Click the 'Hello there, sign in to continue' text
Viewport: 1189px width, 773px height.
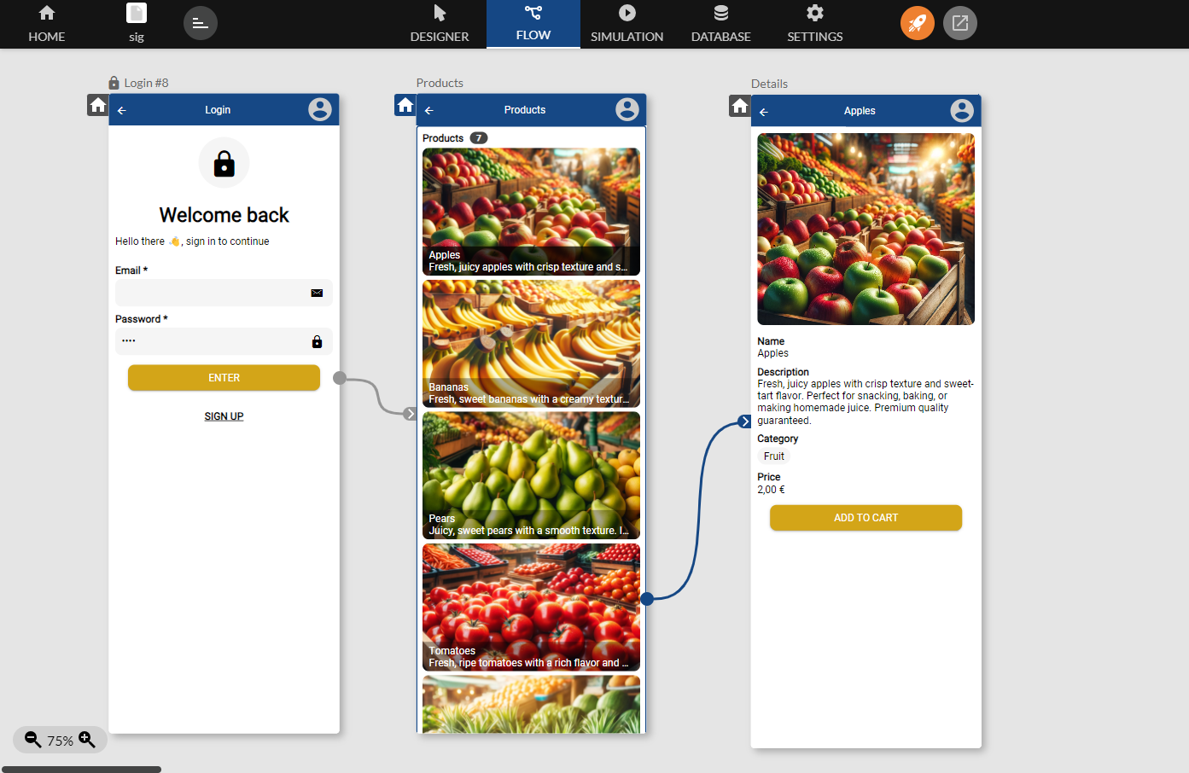(x=192, y=241)
